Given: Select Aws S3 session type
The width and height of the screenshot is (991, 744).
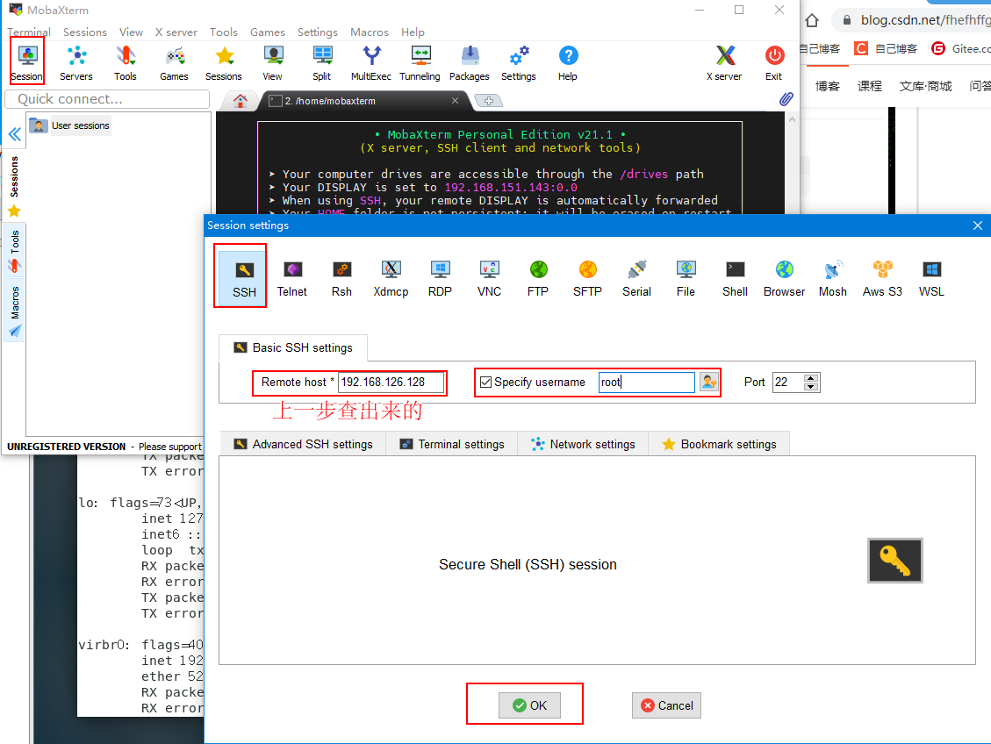Looking at the screenshot, I should [x=882, y=278].
